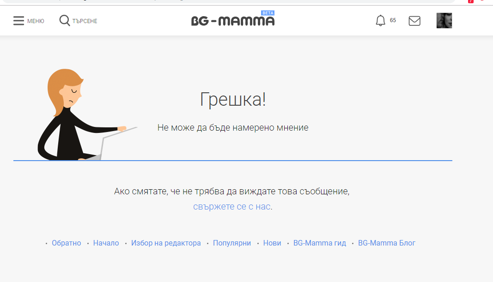493x282 pixels.
Task: Click the BETA badge above the logo
Action: (268, 13)
